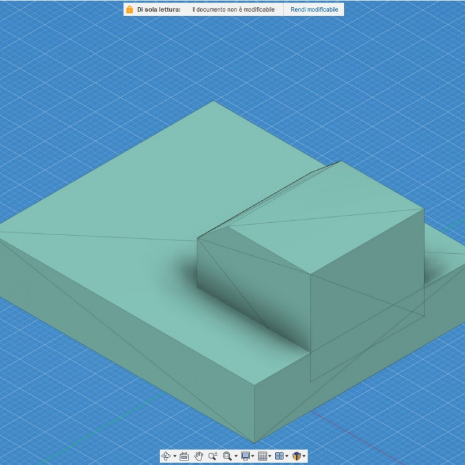The width and height of the screenshot is (465, 465).
Task: Expand the Display Settings dropdown arrow
Action: (253, 457)
